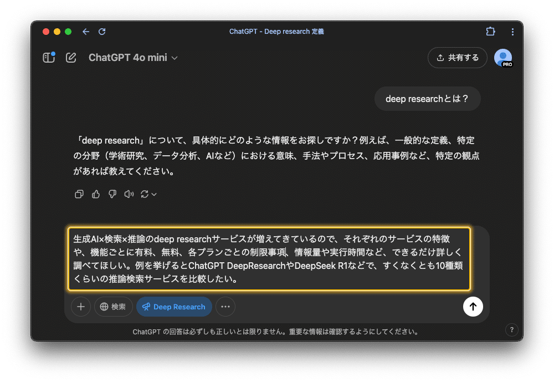Read the response aloud with the speaker icon
Viewport: 554px width, 382px height.
coord(129,194)
